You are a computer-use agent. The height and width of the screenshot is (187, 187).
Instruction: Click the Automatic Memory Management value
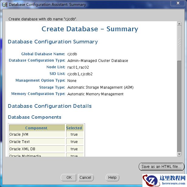95,94
